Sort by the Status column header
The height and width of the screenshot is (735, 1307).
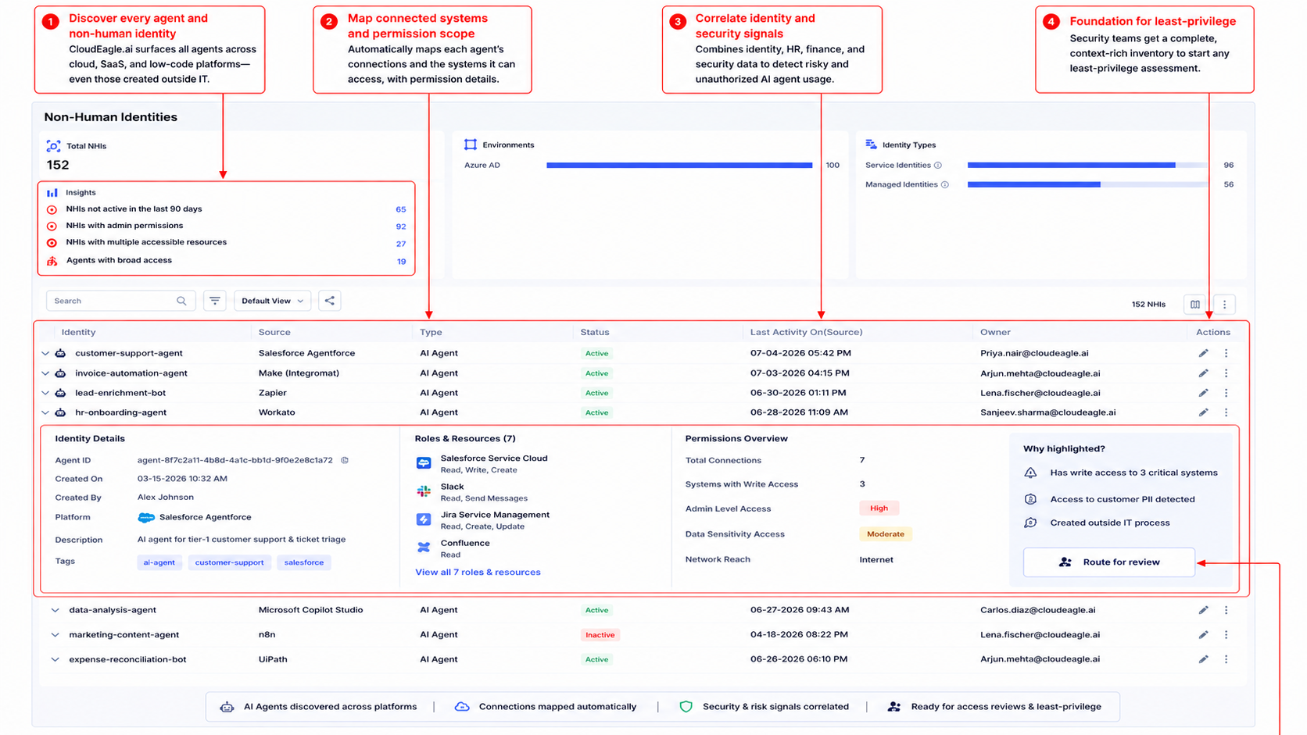click(x=595, y=332)
